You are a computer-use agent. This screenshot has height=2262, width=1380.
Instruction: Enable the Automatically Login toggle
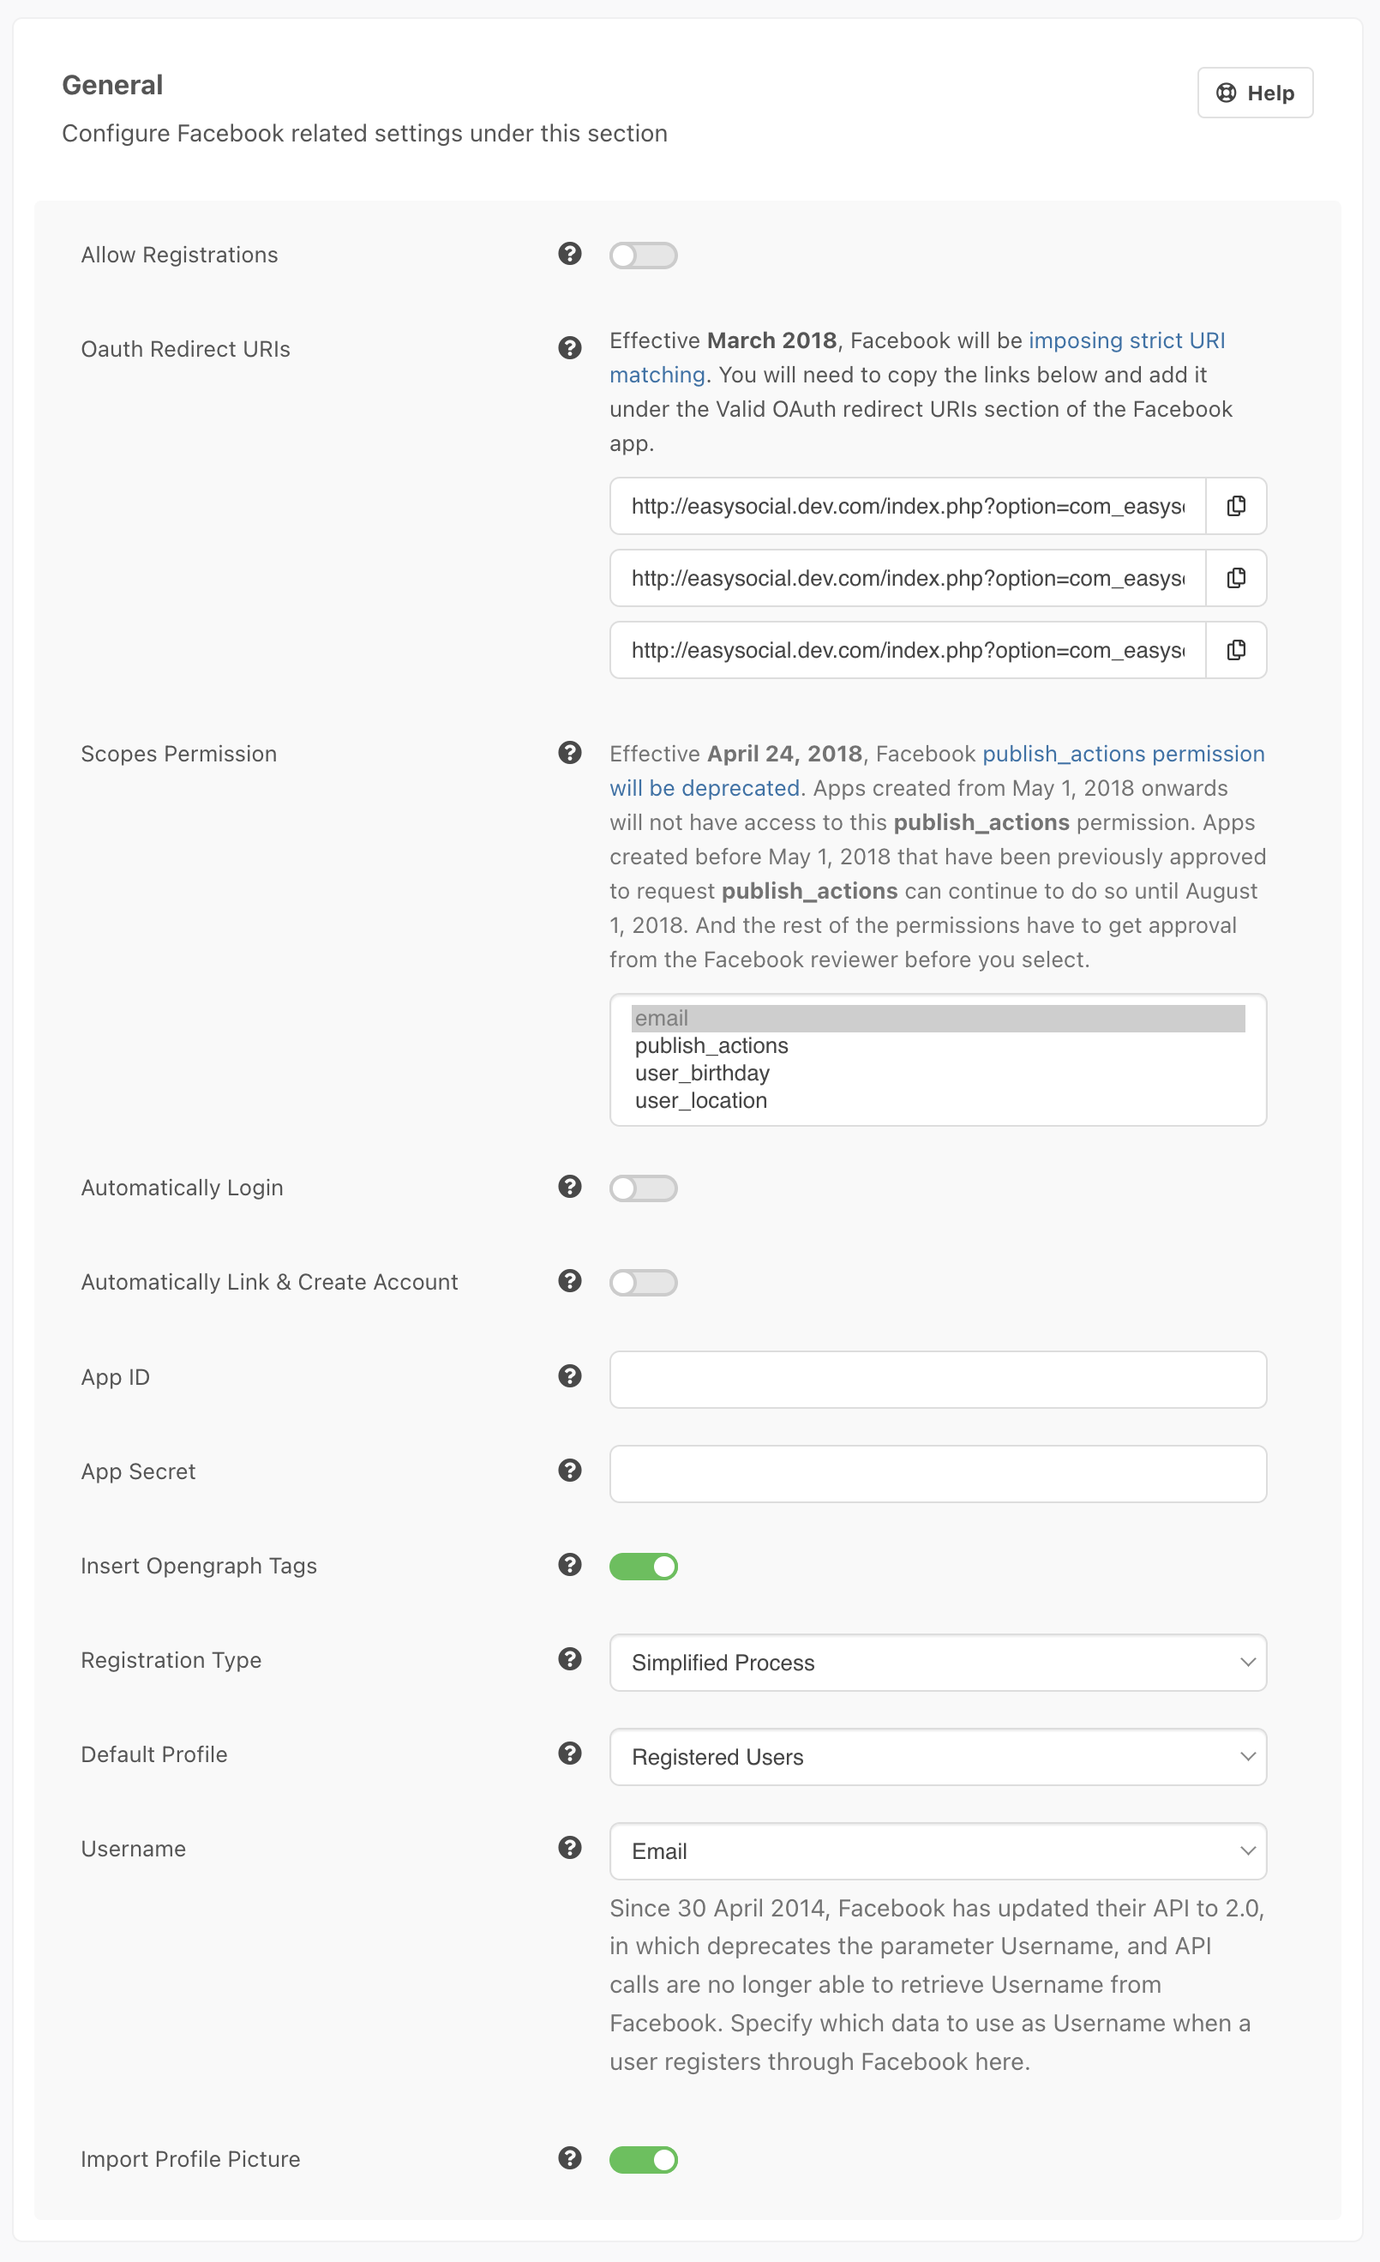[x=643, y=1188]
